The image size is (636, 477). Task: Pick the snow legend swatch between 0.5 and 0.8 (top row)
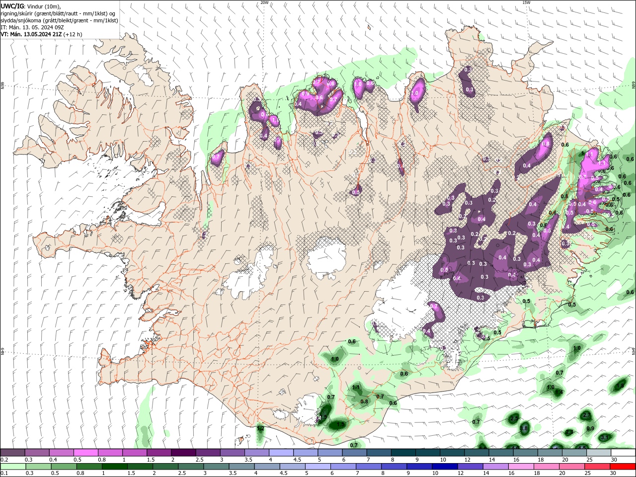[85, 453]
